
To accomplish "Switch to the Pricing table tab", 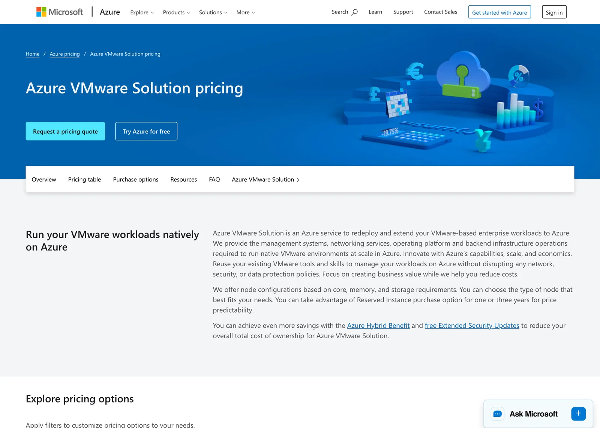I will point(85,179).
